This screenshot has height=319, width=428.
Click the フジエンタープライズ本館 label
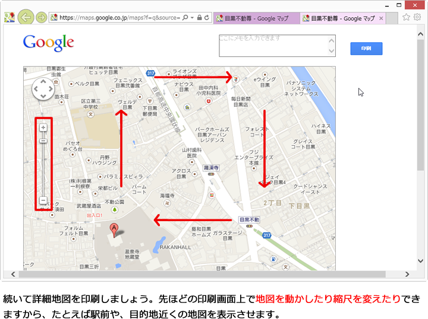(254, 157)
